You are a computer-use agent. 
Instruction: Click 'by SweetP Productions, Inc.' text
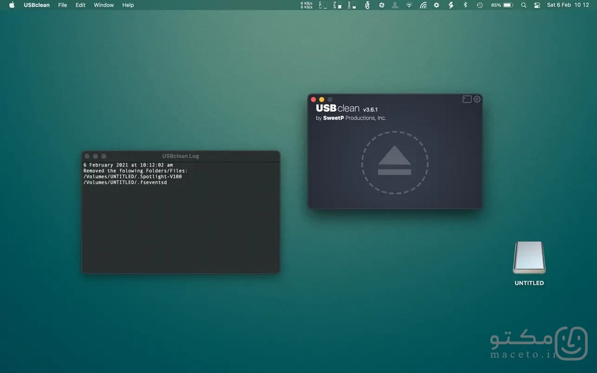[351, 118]
